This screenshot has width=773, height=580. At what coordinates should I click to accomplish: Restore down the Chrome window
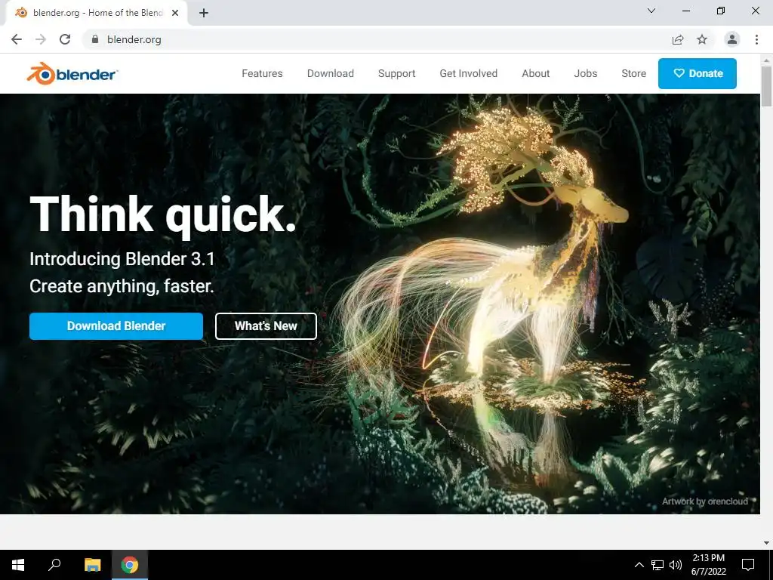point(721,11)
